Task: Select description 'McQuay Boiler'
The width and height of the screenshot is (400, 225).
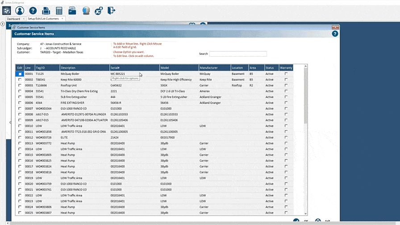Action: click(70, 74)
